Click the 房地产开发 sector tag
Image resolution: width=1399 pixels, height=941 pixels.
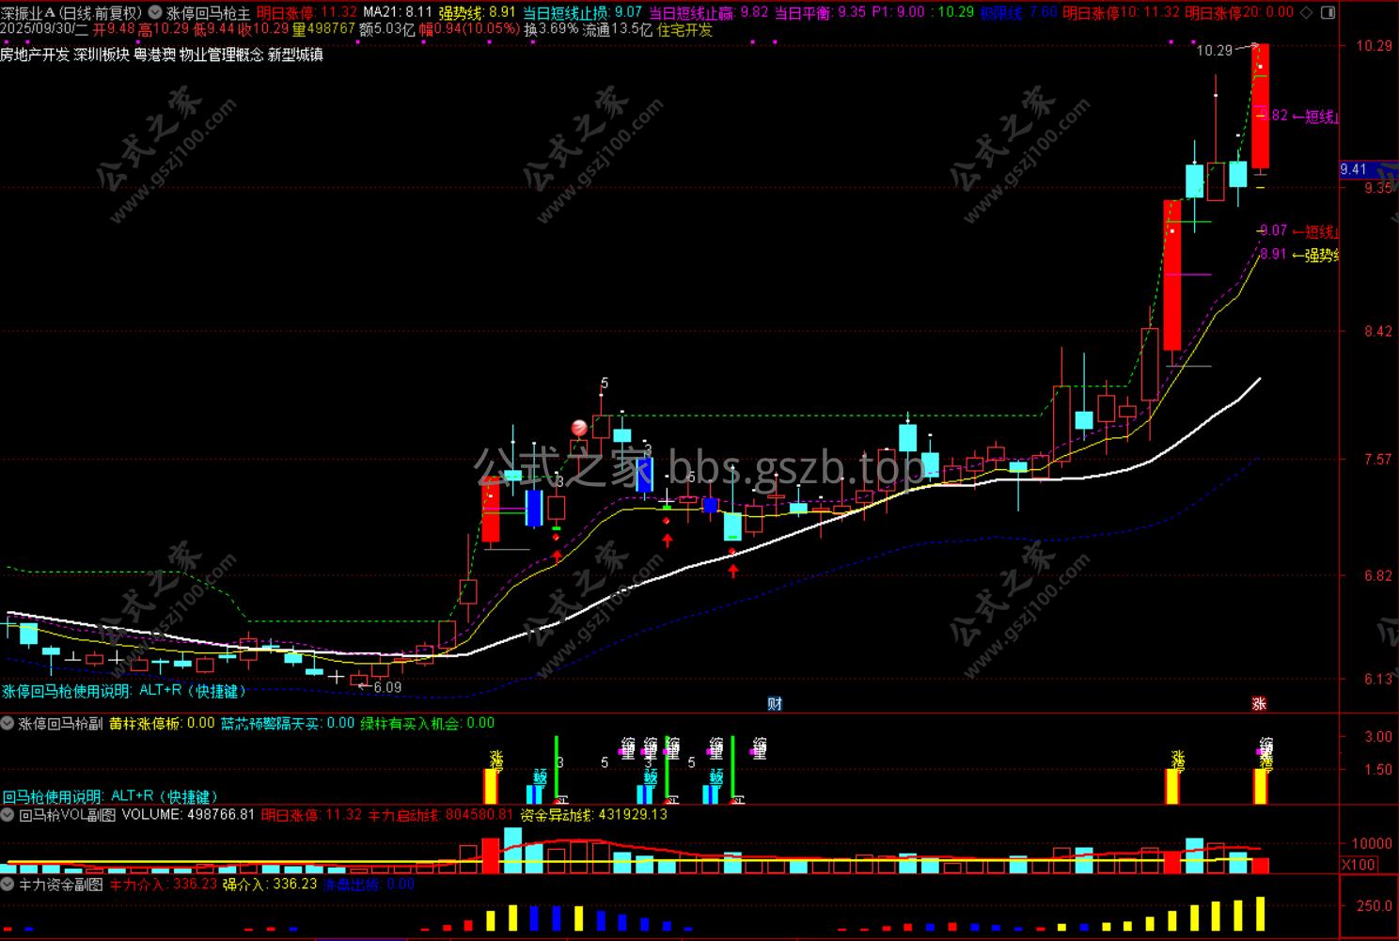[35, 55]
